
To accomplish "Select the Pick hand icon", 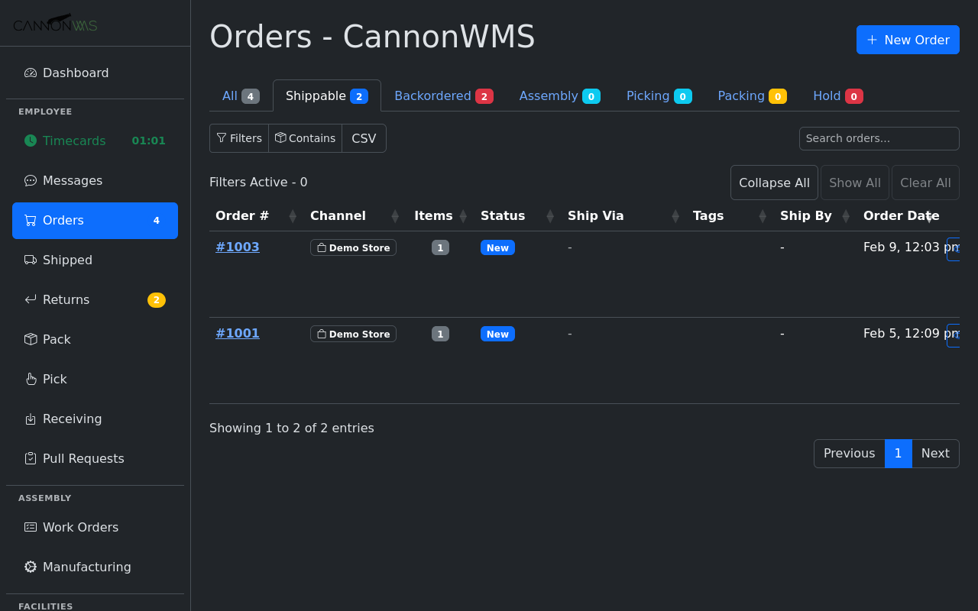I will (x=30, y=379).
